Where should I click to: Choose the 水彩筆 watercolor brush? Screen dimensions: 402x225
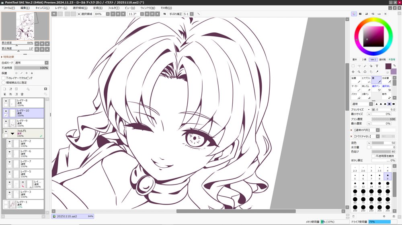coord(386,80)
